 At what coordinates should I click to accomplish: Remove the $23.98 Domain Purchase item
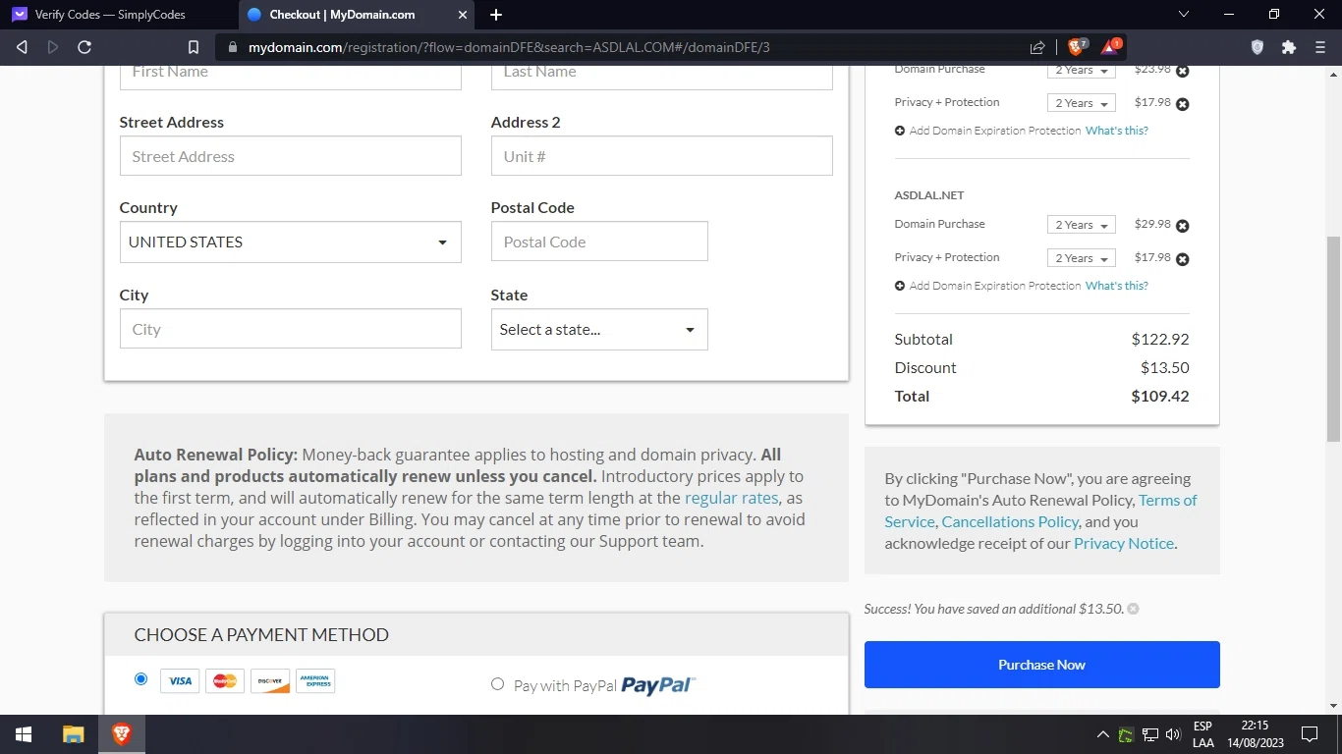coord(1183,71)
